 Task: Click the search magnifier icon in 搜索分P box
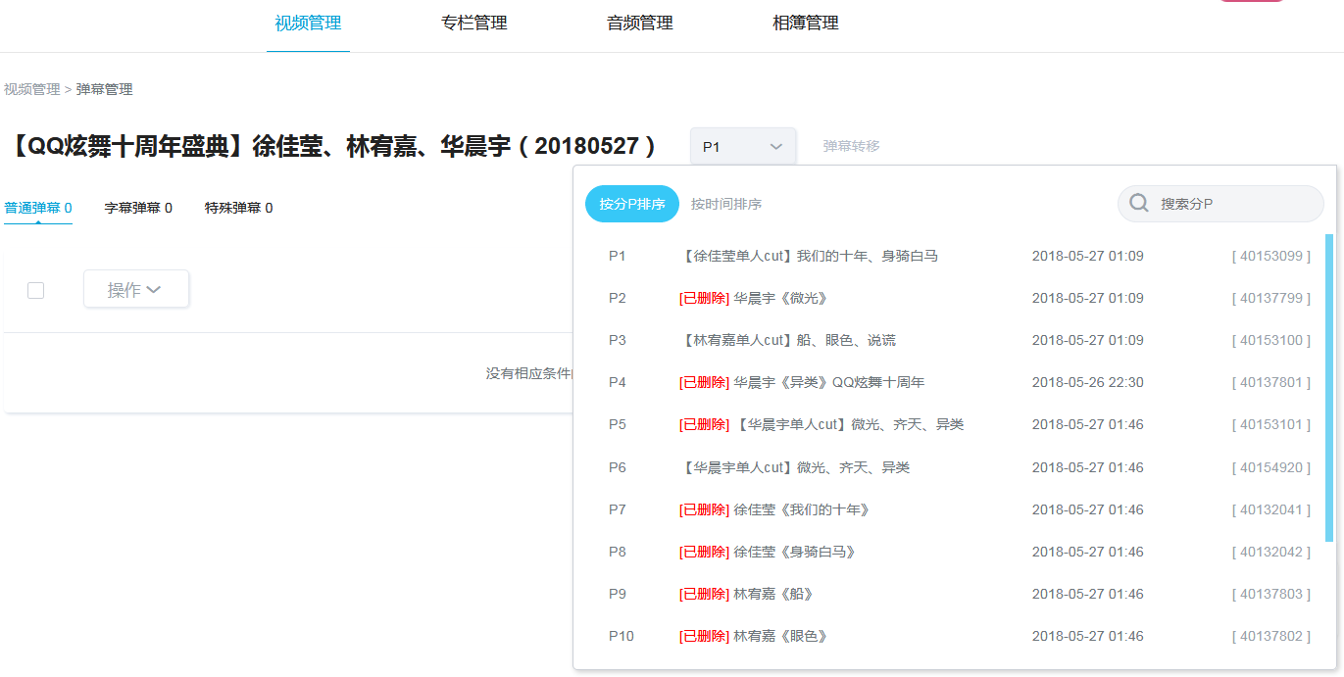[1138, 203]
